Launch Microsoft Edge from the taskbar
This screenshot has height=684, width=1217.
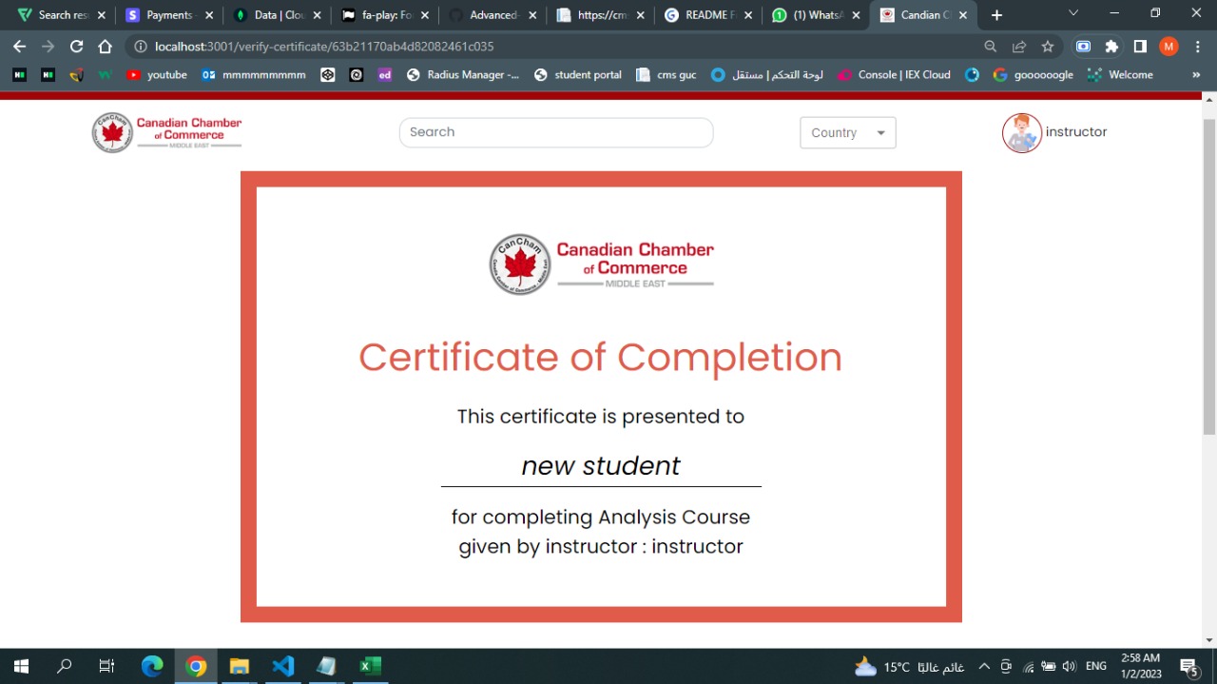pyautogui.click(x=152, y=666)
